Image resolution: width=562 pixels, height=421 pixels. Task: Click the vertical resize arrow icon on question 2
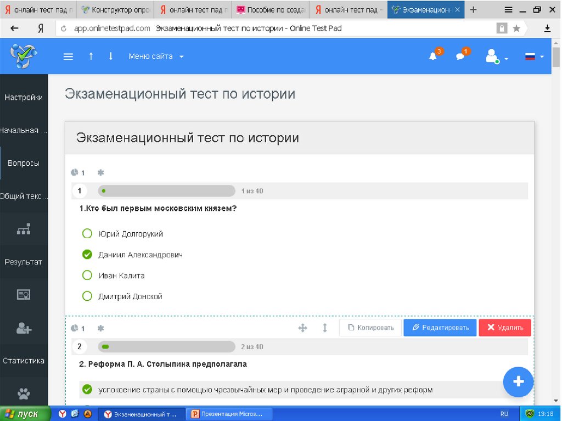324,328
